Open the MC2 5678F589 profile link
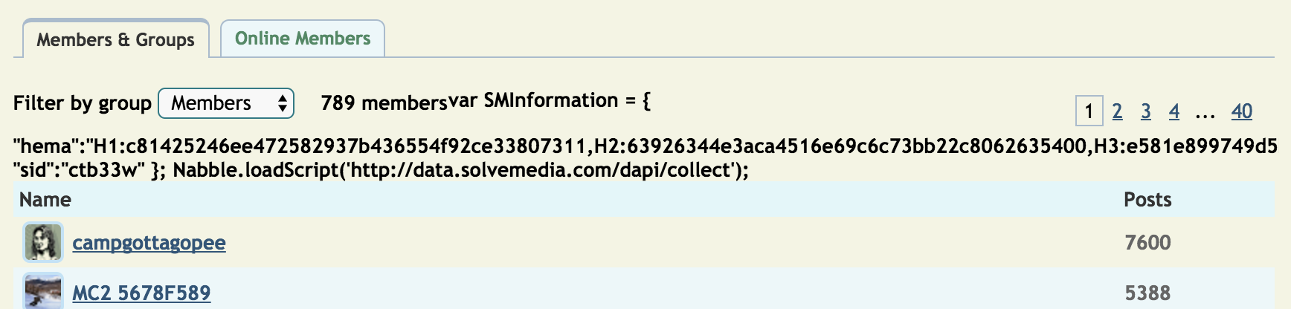 click(141, 293)
